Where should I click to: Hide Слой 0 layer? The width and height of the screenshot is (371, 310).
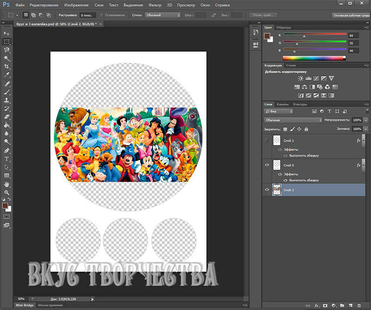[267, 165]
